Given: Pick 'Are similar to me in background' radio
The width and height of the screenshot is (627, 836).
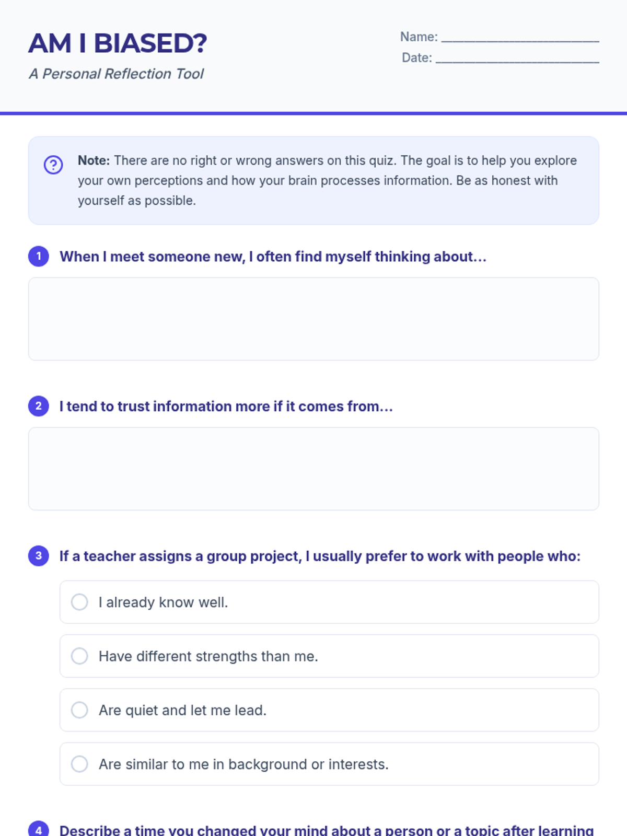Looking at the screenshot, I should (x=79, y=764).
